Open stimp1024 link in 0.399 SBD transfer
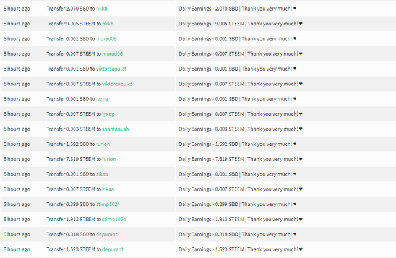This screenshot has width=396, height=258. (x=108, y=204)
